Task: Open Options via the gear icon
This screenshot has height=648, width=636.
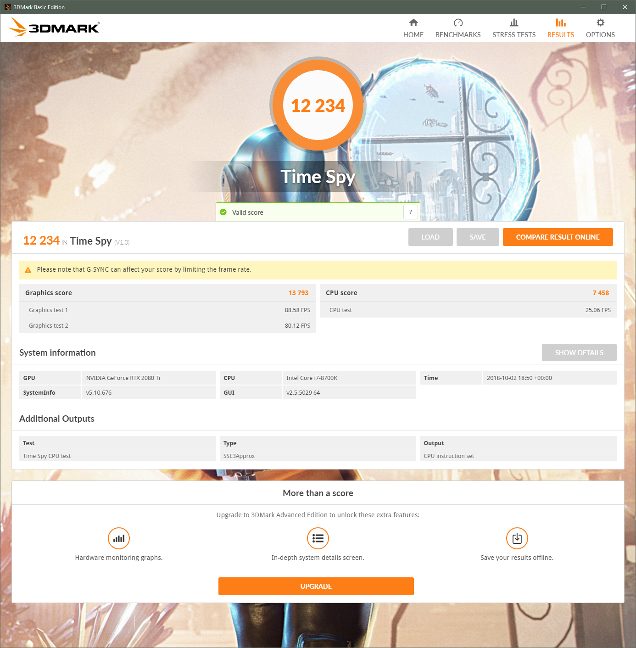Action: click(600, 22)
